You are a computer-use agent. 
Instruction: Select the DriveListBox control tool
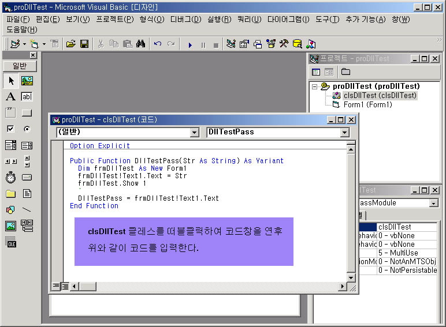coord(27,178)
